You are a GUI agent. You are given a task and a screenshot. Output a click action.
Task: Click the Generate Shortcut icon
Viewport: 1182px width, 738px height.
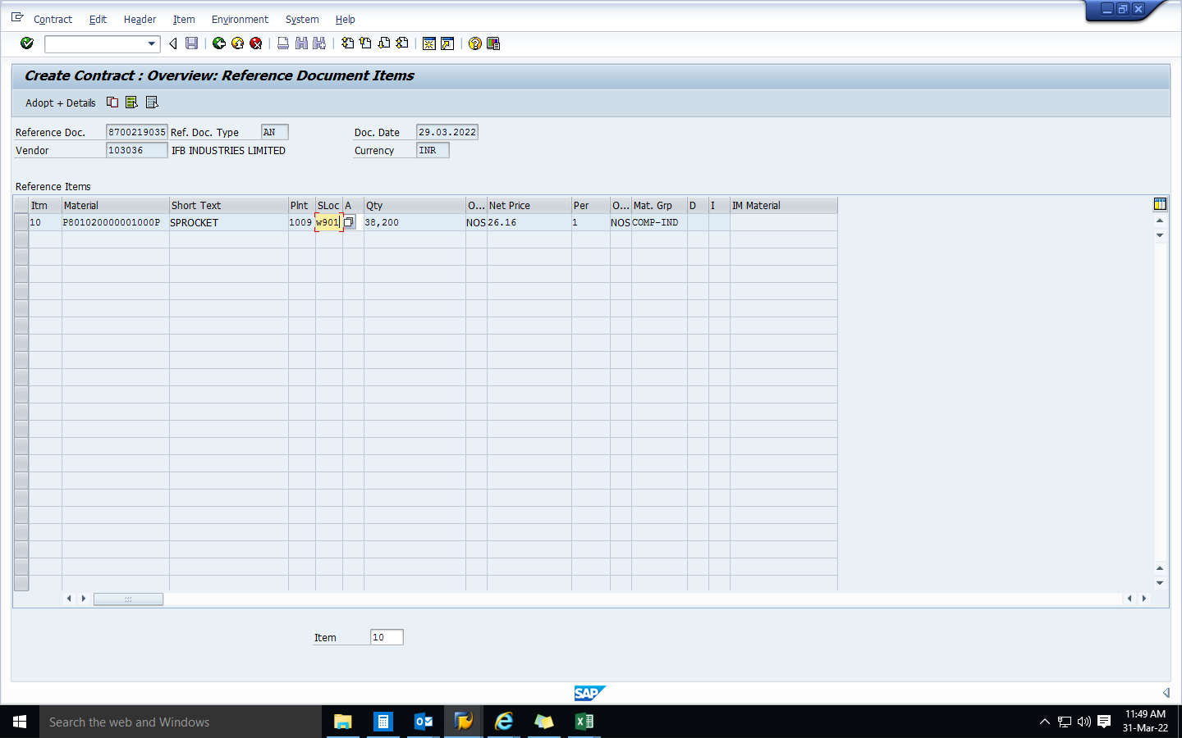pos(447,43)
